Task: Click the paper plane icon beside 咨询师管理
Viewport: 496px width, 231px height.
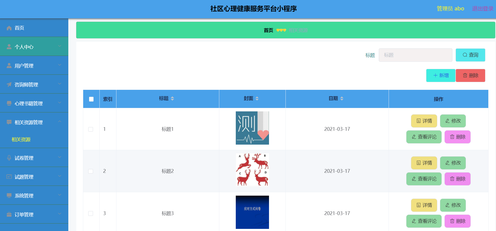Action: click(9, 85)
